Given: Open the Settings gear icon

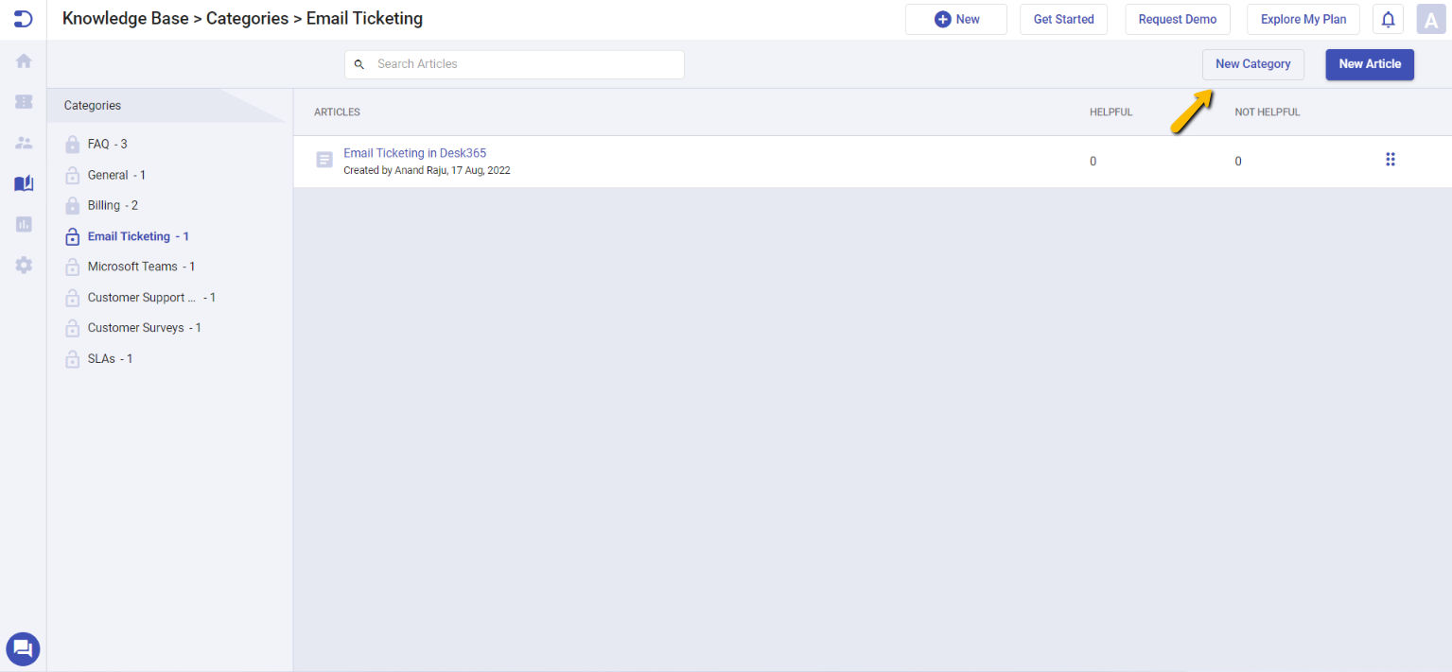Looking at the screenshot, I should (22, 265).
